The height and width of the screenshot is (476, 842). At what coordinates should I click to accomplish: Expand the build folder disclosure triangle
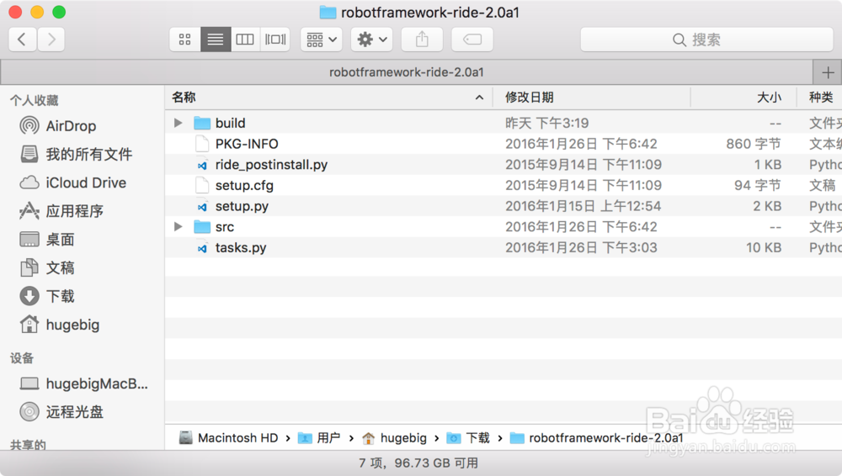[x=179, y=123]
